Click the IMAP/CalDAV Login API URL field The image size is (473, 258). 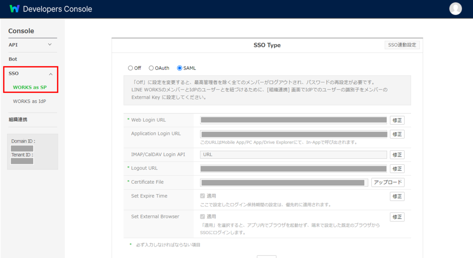pos(293,155)
